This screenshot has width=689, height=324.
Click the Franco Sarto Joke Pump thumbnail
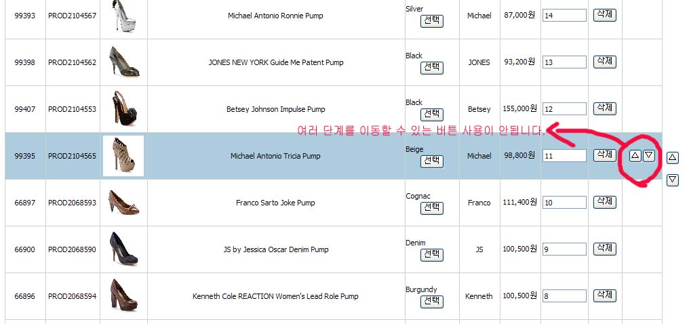[123, 203]
